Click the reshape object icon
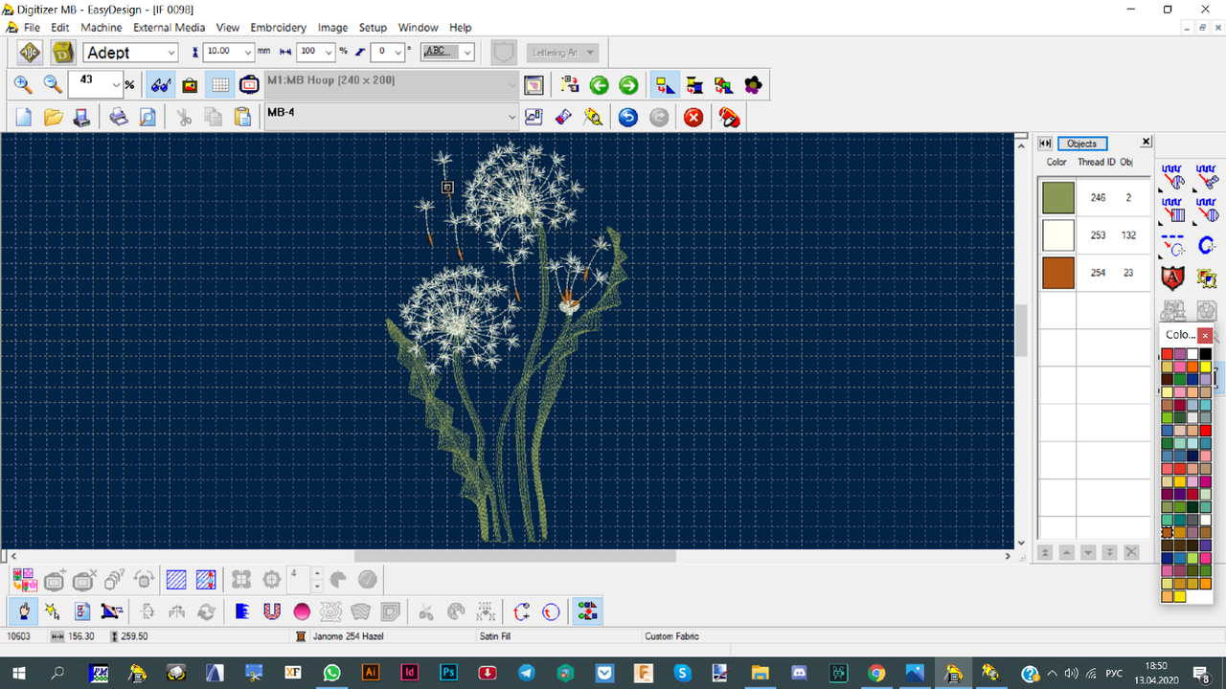The height and width of the screenshot is (689, 1226). (x=112, y=611)
